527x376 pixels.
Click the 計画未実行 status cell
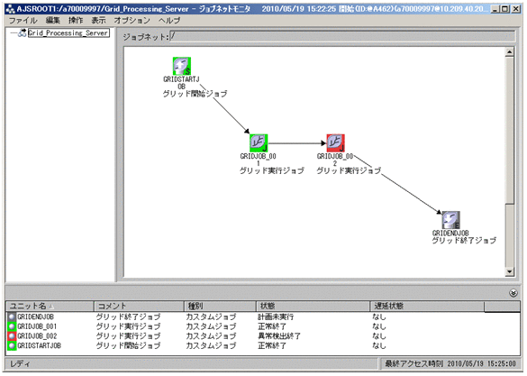276,316
